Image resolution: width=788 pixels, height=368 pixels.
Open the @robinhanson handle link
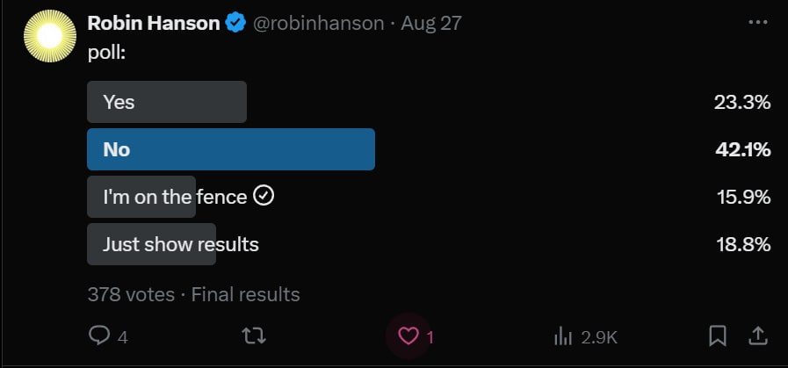click(x=318, y=24)
